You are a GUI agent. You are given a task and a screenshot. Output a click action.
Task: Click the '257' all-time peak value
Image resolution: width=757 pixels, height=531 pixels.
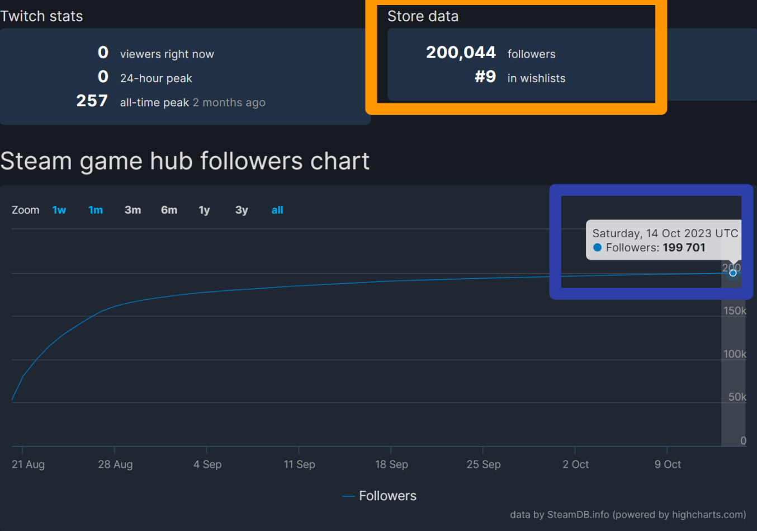point(92,101)
